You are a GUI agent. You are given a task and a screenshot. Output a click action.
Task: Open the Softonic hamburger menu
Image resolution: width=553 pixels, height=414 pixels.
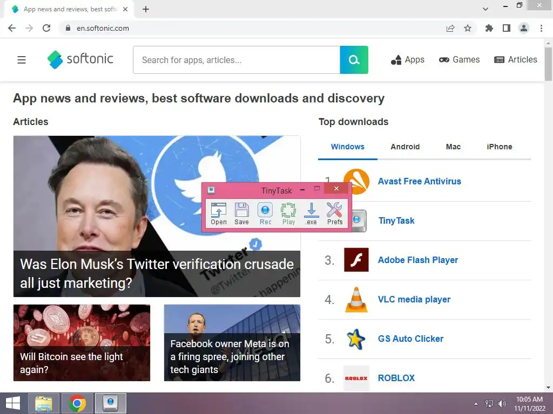[x=22, y=60]
